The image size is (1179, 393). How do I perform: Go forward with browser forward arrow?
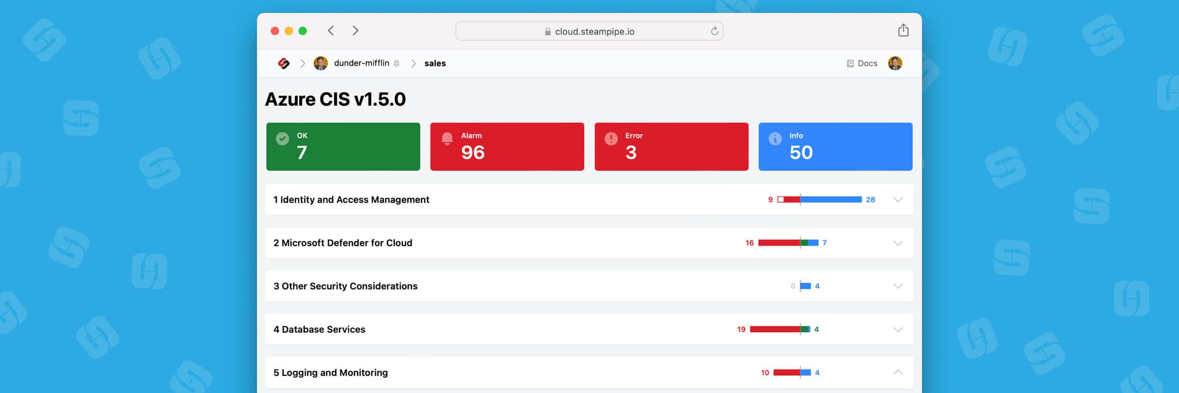pos(355,31)
